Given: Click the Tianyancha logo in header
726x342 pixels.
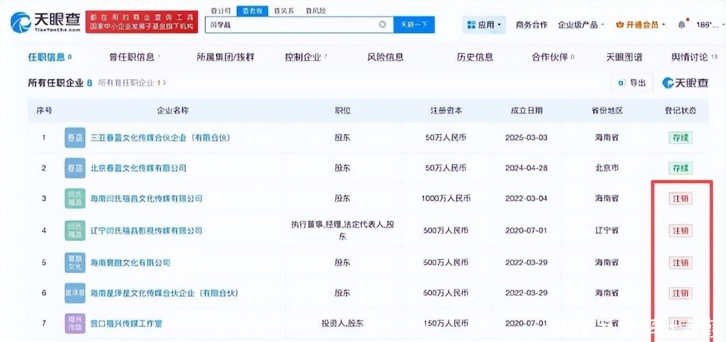Looking at the screenshot, I should 45,22.
